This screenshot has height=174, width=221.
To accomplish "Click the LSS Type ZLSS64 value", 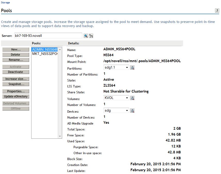I will [x=109, y=85].
